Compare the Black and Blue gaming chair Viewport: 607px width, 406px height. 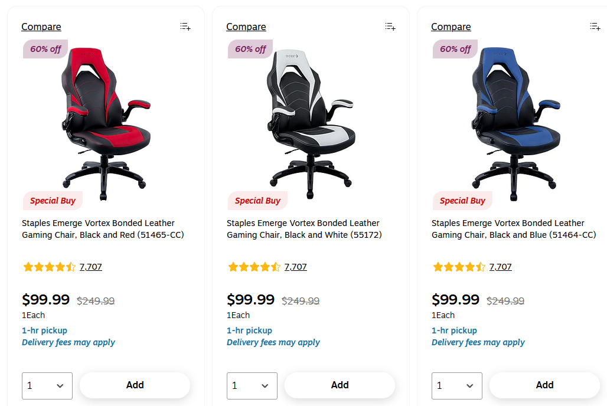[x=451, y=27]
